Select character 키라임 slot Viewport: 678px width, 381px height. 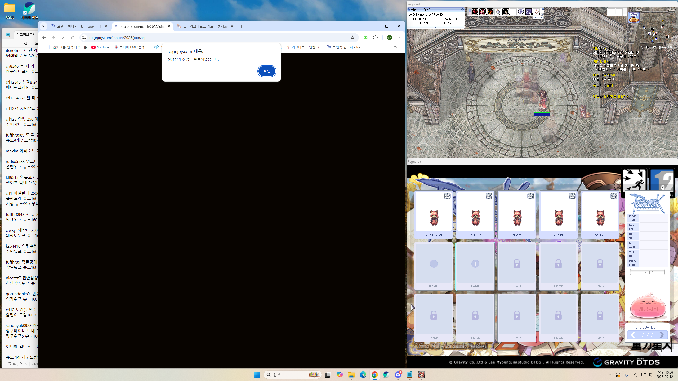coord(558,215)
